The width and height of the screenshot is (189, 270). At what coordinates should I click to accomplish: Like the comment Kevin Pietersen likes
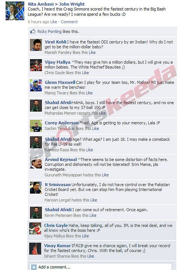coord(93,215)
